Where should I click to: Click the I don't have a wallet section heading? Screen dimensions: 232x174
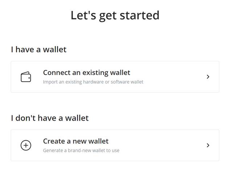(50, 118)
